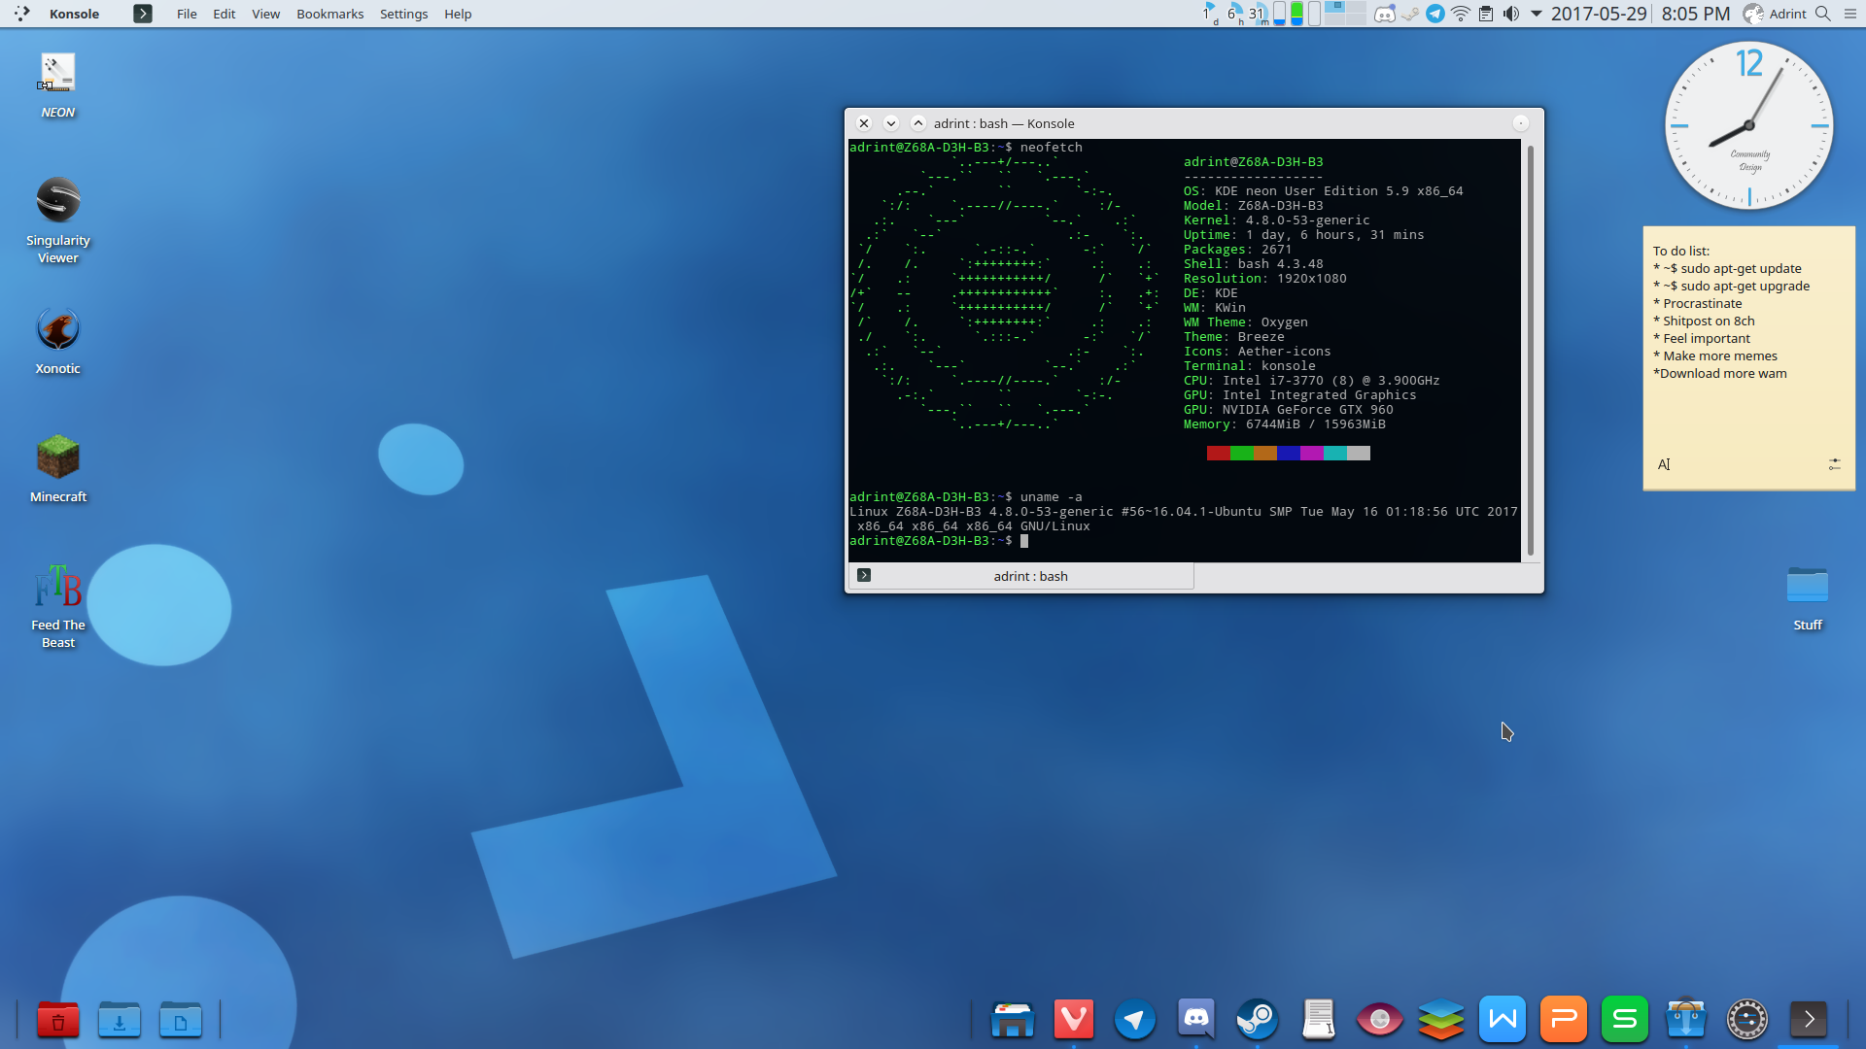Click Konsole titlebar round menu button
The height and width of the screenshot is (1049, 1866).
1520,123
